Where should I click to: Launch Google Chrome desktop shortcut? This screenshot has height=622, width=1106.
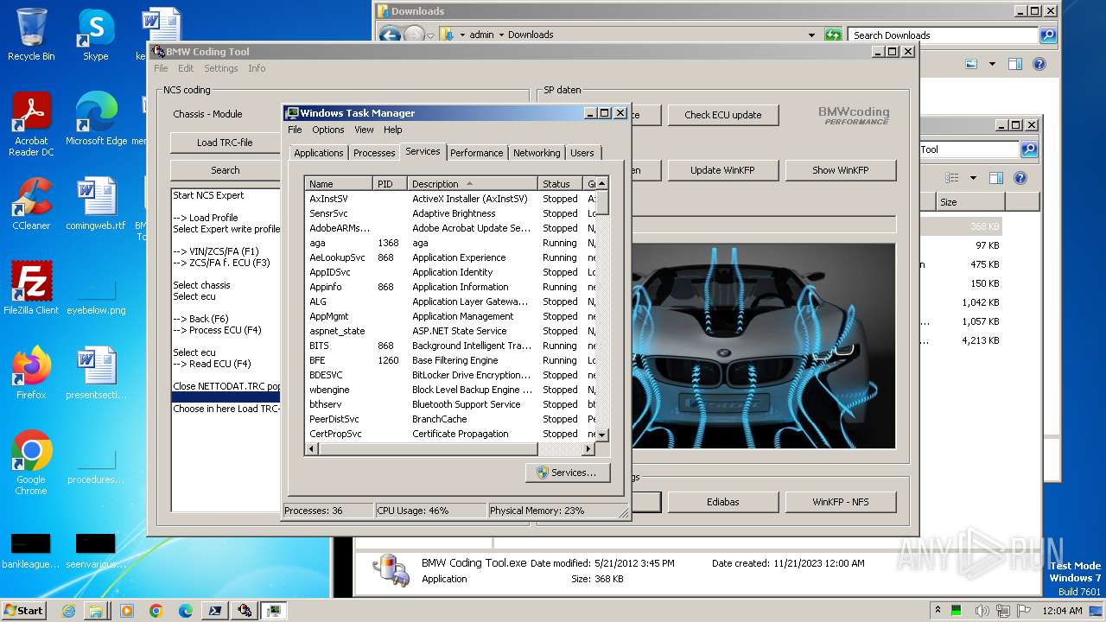[31, 464]
